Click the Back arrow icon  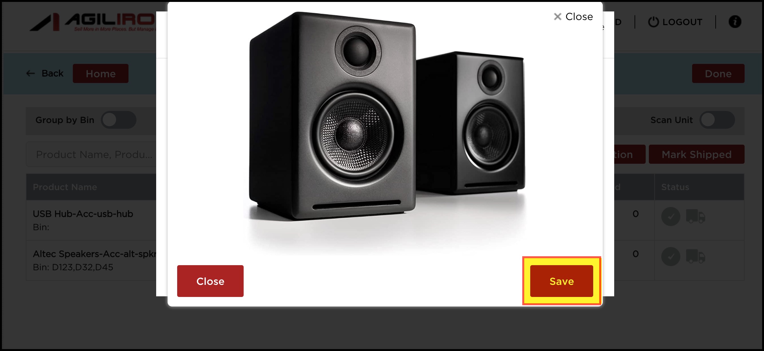point(31,73)
